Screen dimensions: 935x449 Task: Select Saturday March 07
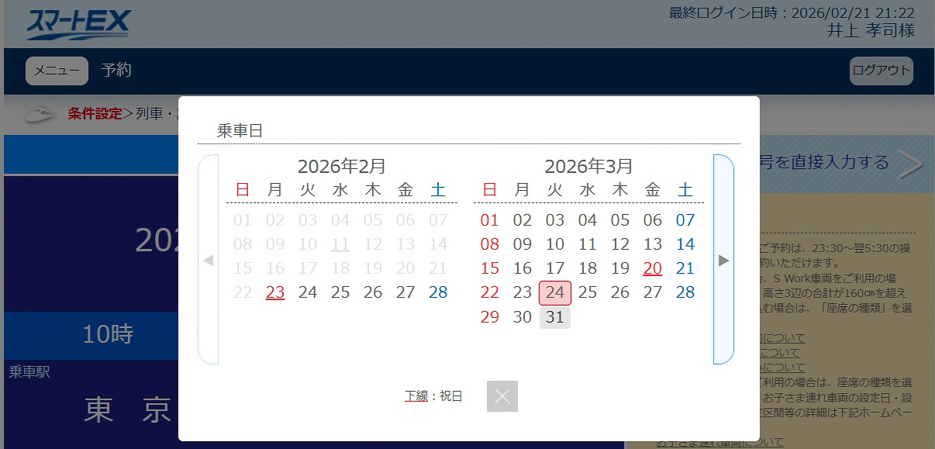[x=685, y=220]
